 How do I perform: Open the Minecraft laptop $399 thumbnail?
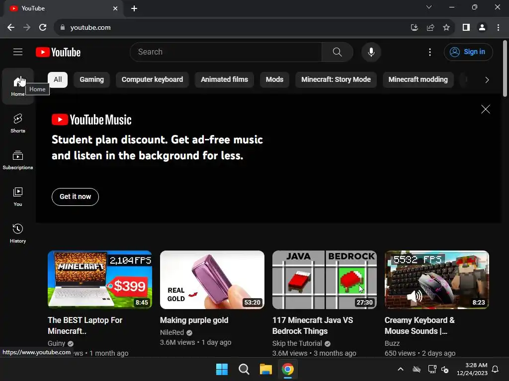coord(100,280)
